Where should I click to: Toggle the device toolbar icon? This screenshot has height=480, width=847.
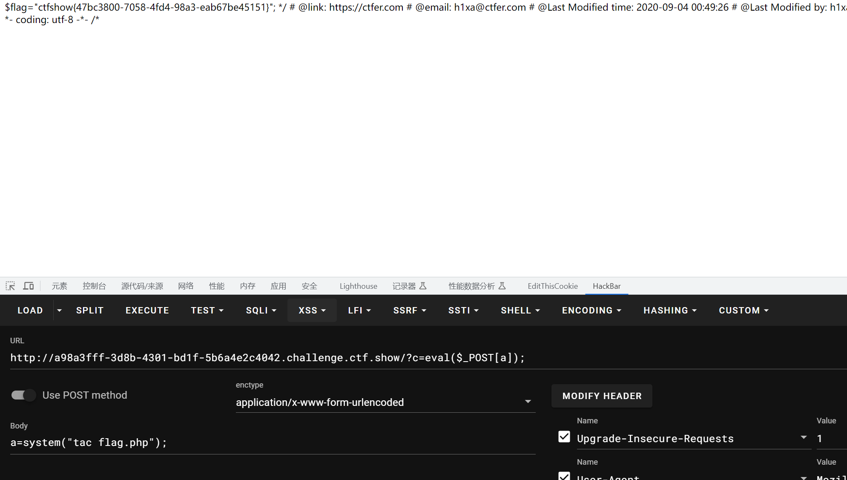pyautogui.click(x=29, y=286)
